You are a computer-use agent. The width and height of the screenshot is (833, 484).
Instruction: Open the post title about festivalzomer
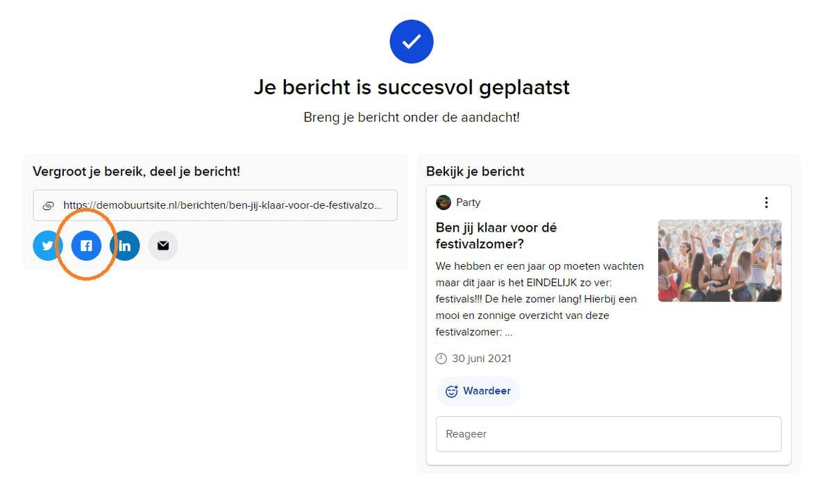tap(496, 236)
